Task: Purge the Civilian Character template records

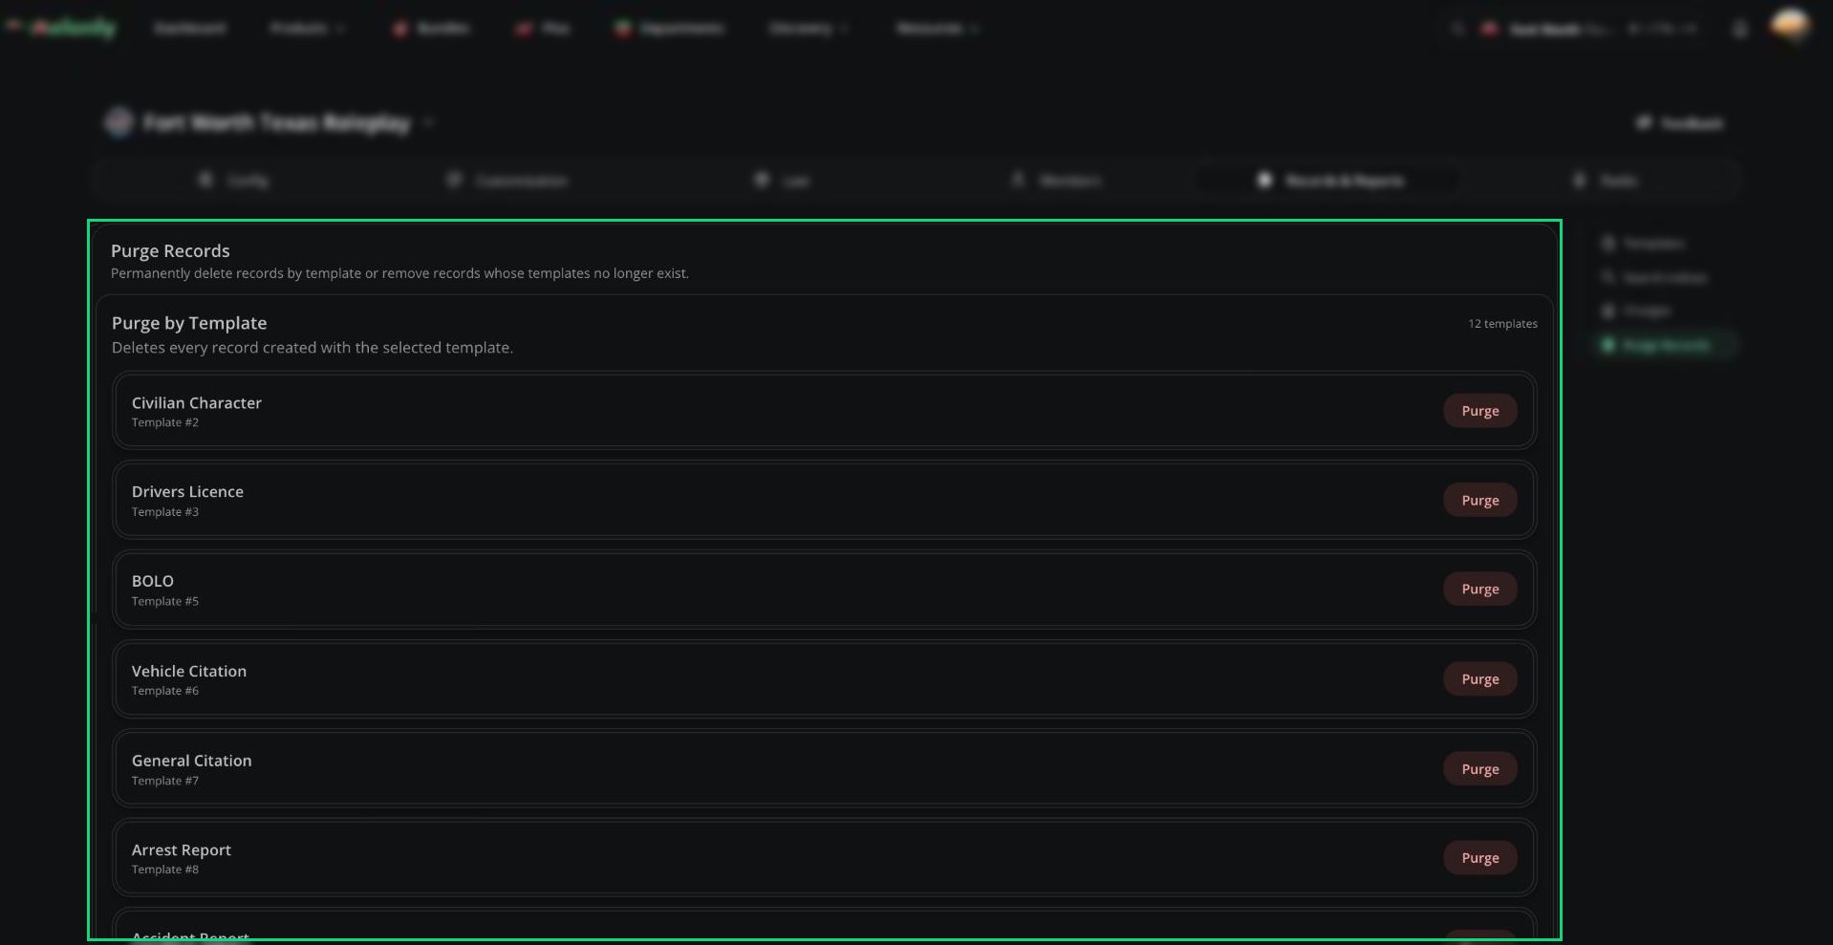Action: (x=1479, y=411)
